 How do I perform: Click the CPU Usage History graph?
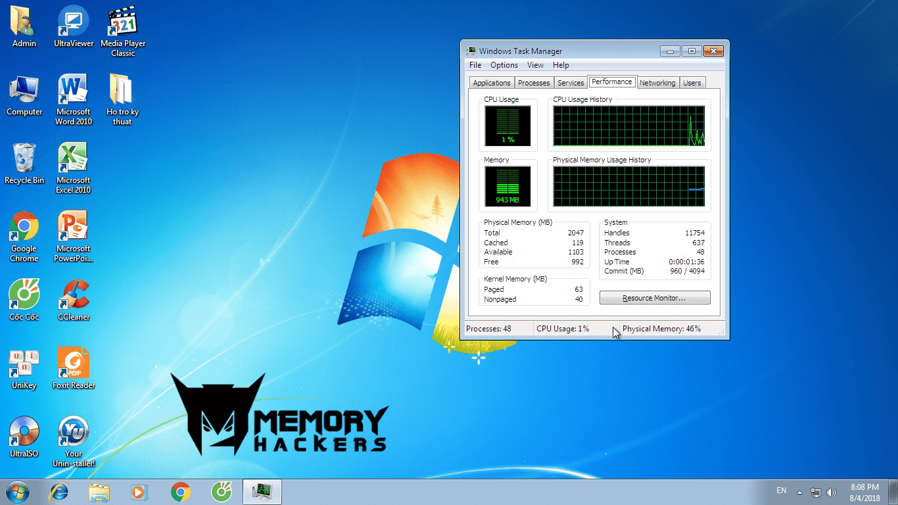coord(629,126)
